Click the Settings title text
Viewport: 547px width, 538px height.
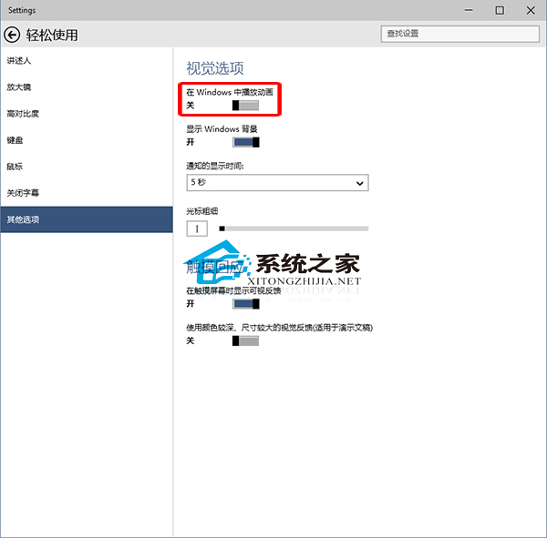click(x=22, y=10)
